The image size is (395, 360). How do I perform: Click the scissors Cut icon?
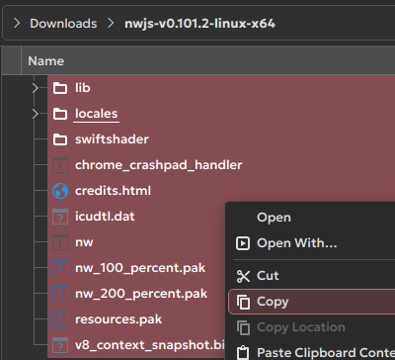click(243, 276)
